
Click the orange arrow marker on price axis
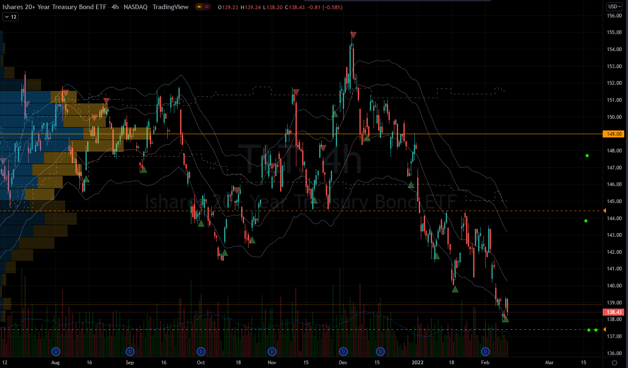pyautogui.click(x=604, y=211)
